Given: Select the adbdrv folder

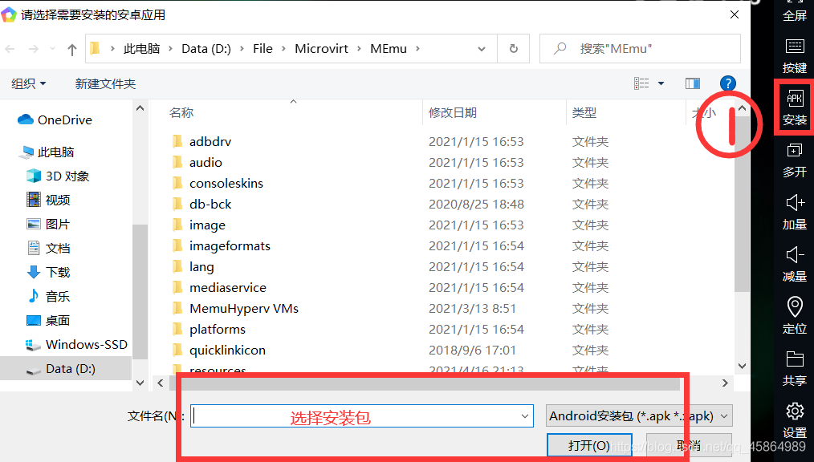Looking at the screenshot, I should point(210,141).
